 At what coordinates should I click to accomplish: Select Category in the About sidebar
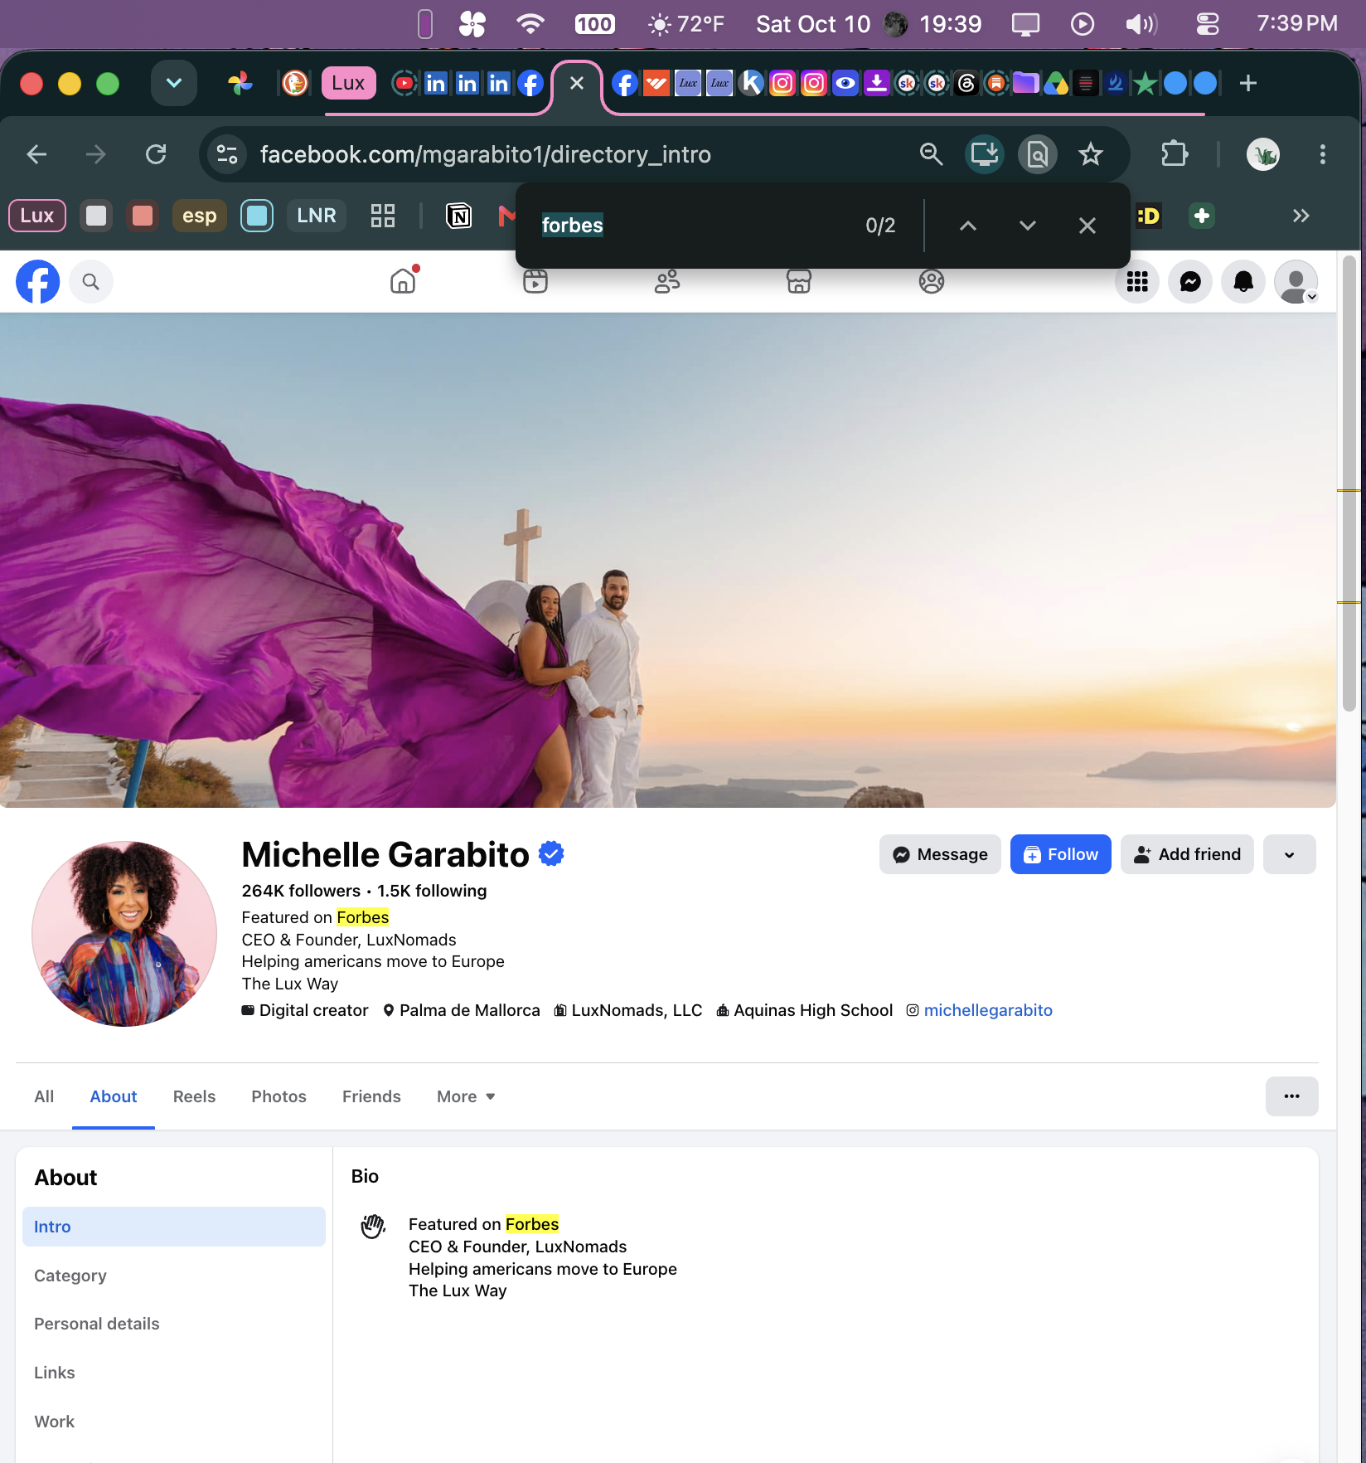click(174, 1276)
